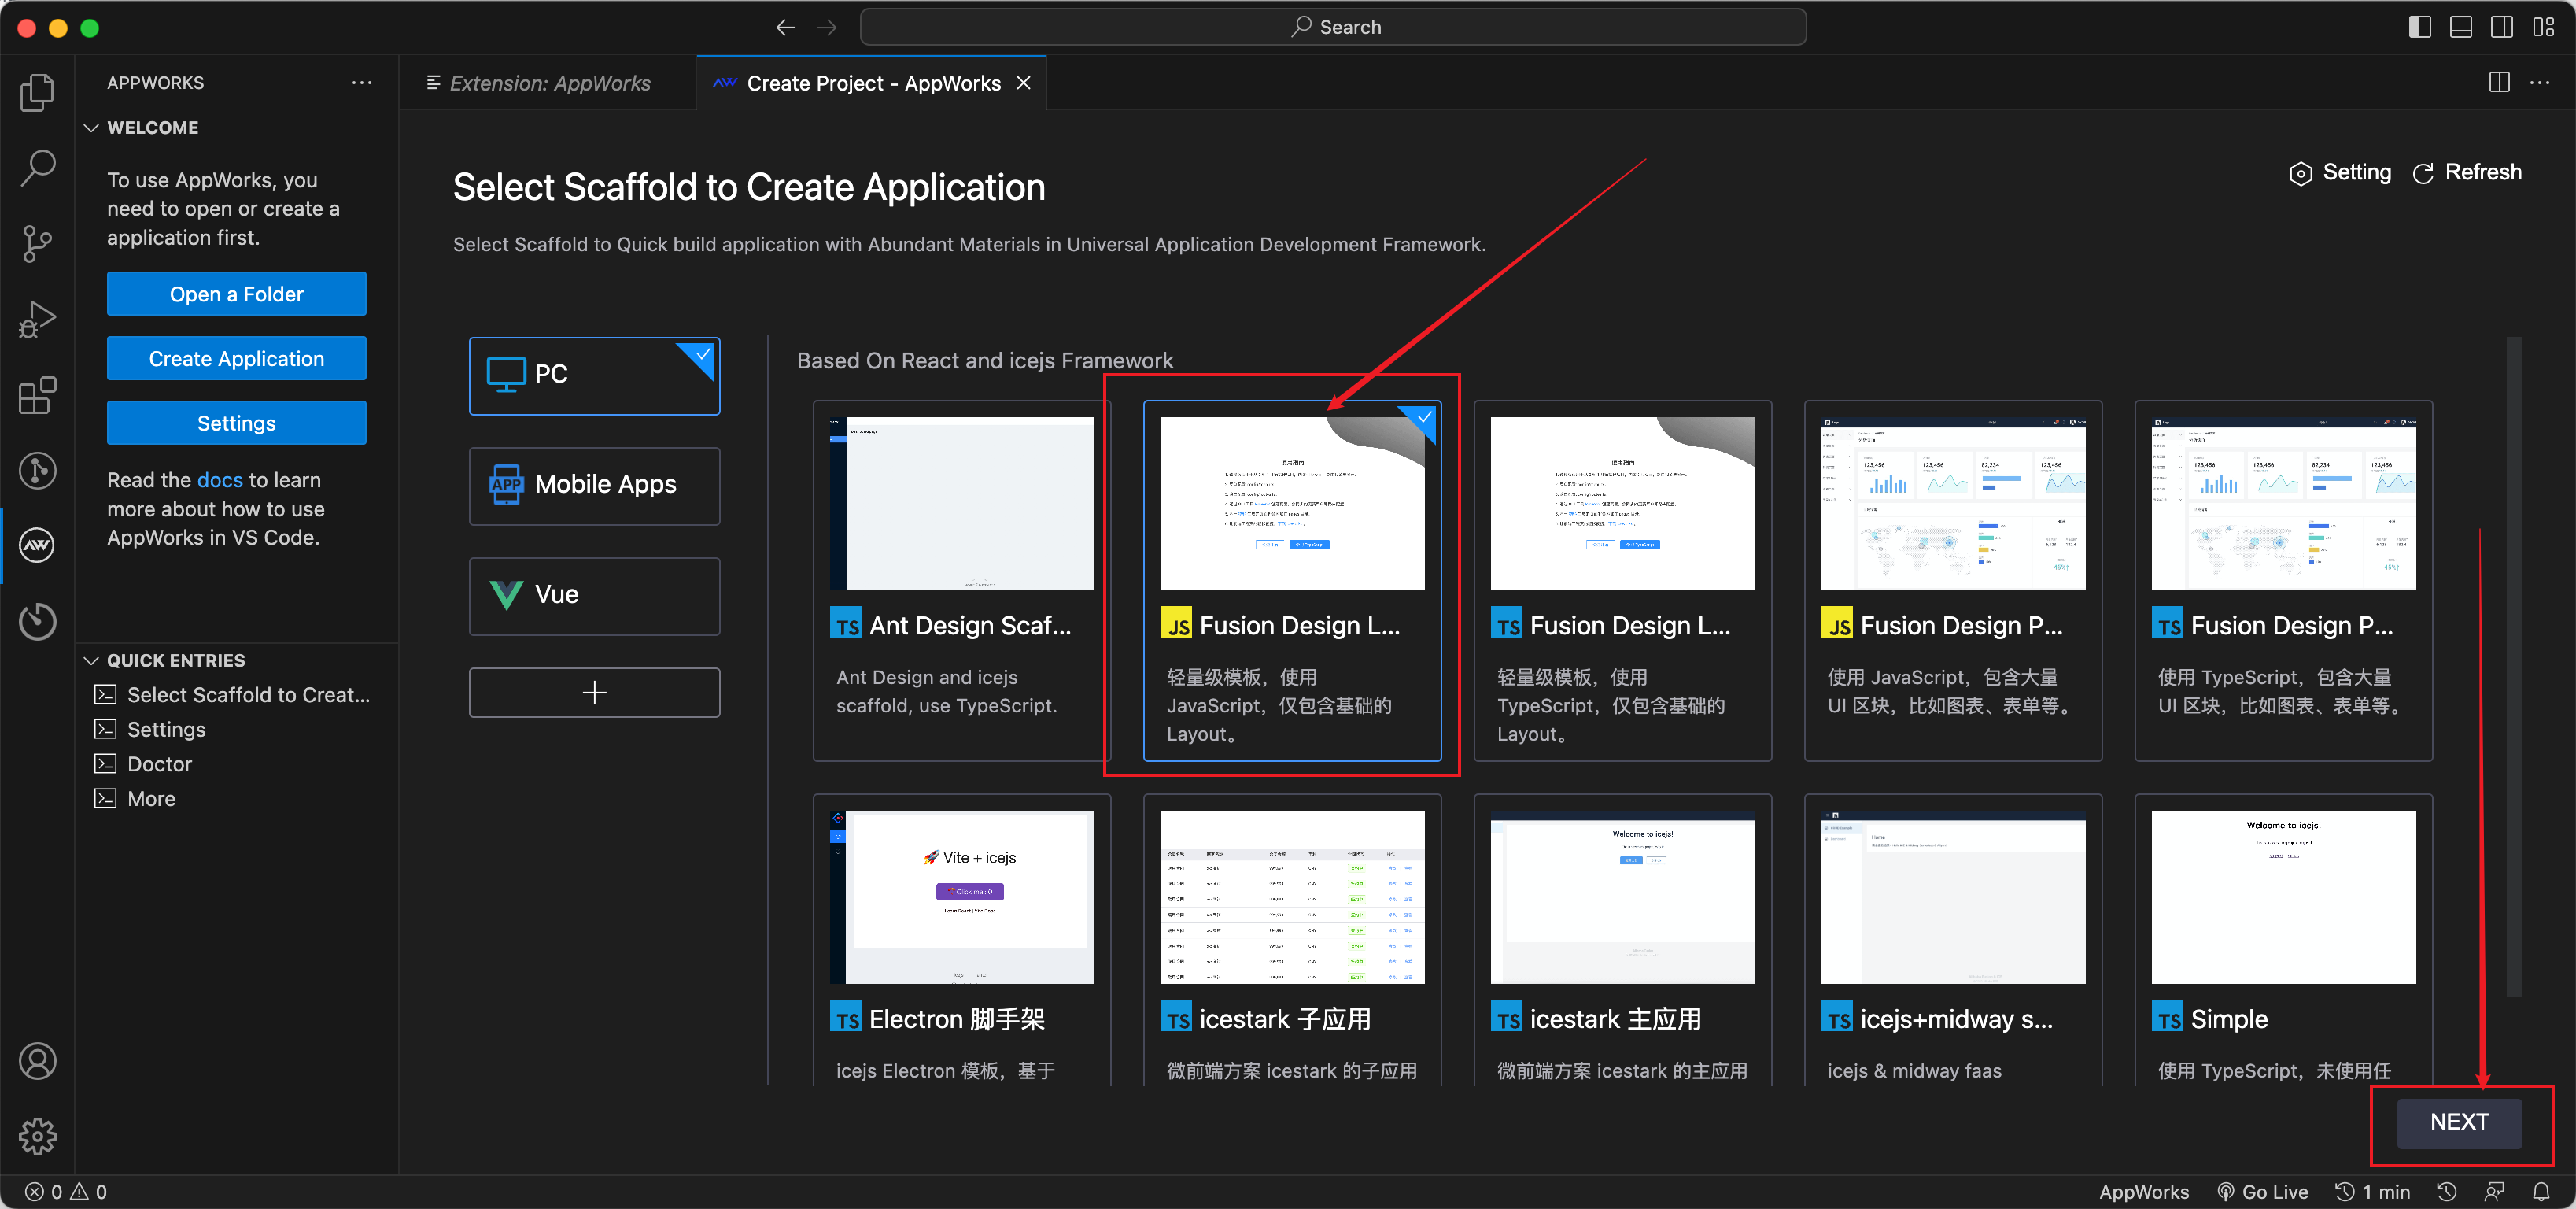The height and width of the screenshot is (1209, 2576).
Task: Open the Extensions view icon
Action: [x=37, y=395]
